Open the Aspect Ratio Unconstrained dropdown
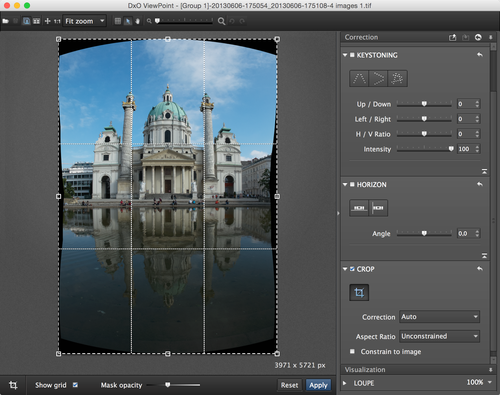The image size is (500, 395). click(439, 336)
